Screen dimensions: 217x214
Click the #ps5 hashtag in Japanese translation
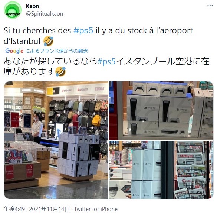point(106,61)
